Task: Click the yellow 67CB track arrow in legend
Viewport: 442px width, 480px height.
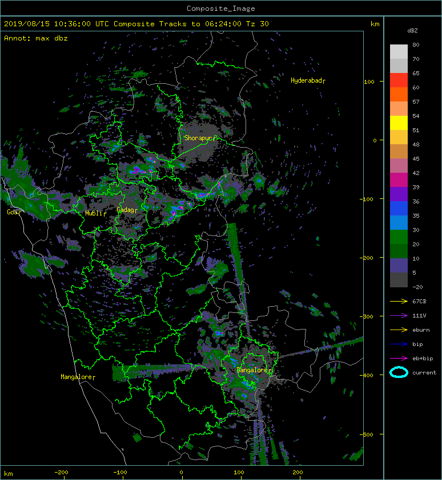Action: click(399, 301)
